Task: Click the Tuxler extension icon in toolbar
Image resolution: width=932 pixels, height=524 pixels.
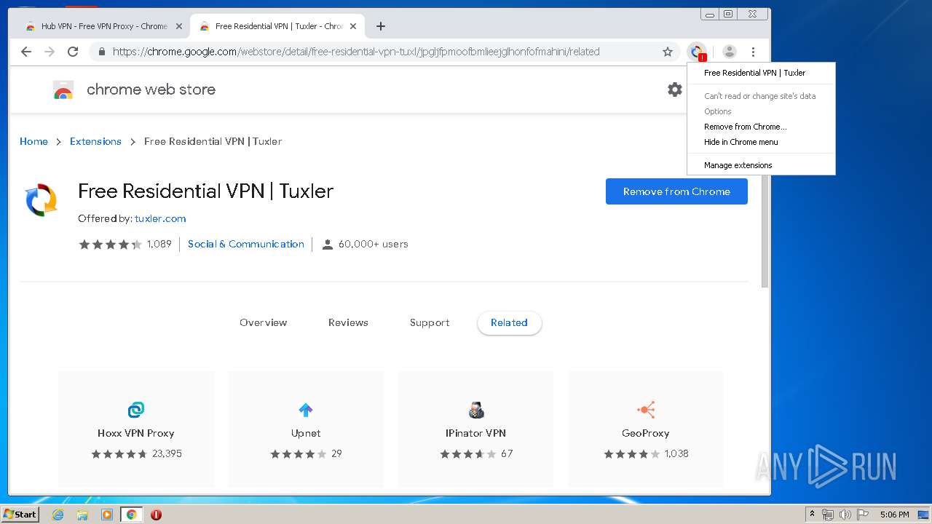Action: [698, 52]
